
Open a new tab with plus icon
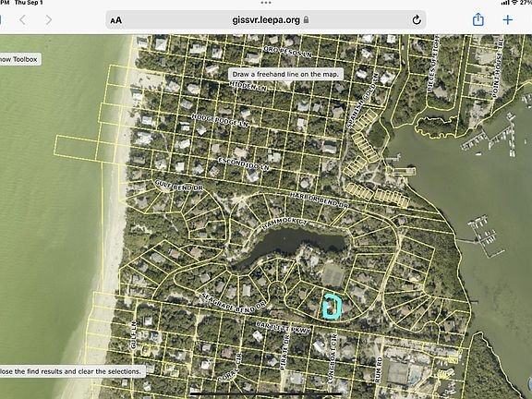[x=508, y=19]
